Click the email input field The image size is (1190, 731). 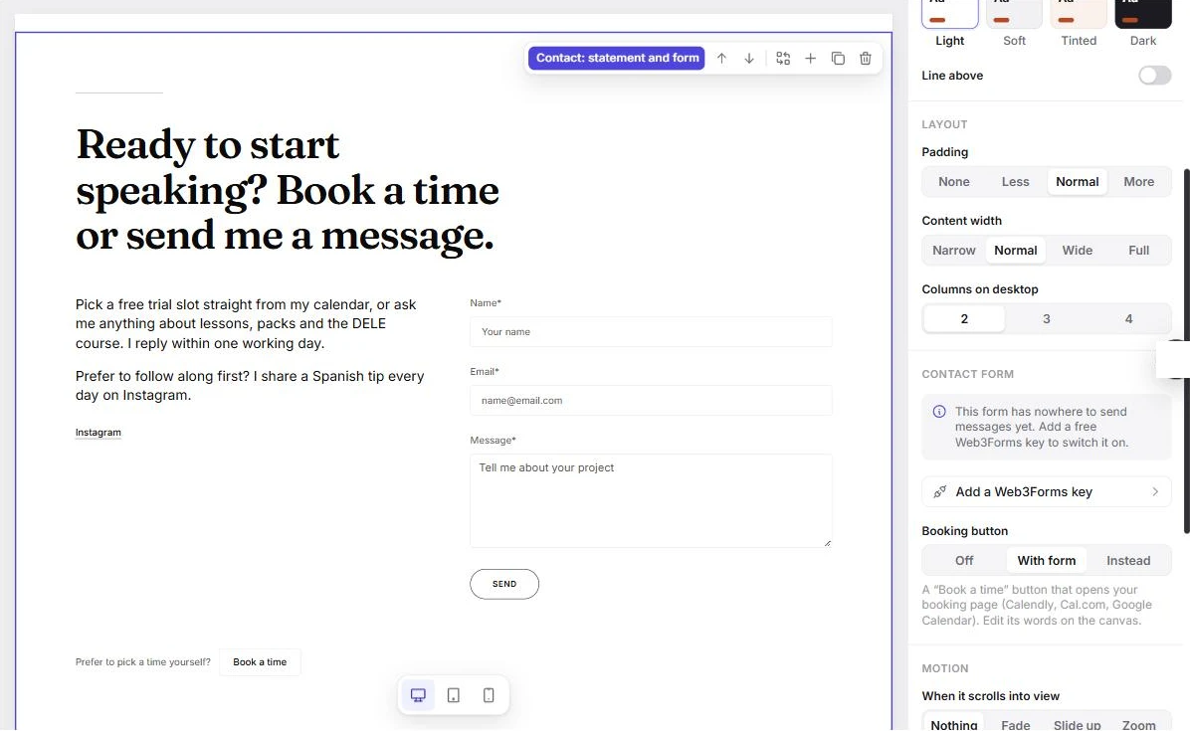pos(651,401)
